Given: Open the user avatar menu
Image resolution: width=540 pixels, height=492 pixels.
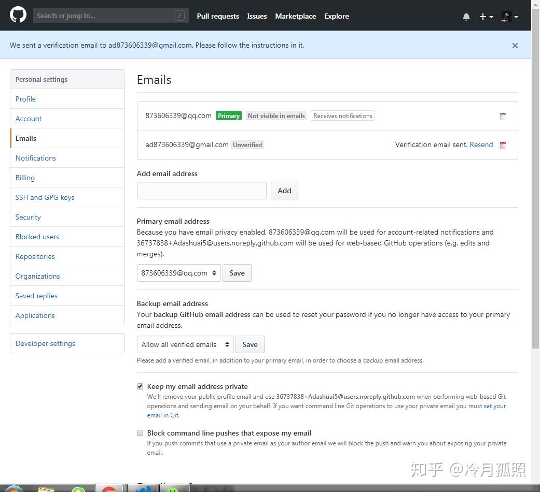Looking at the screenshot, I should [510, 17].
